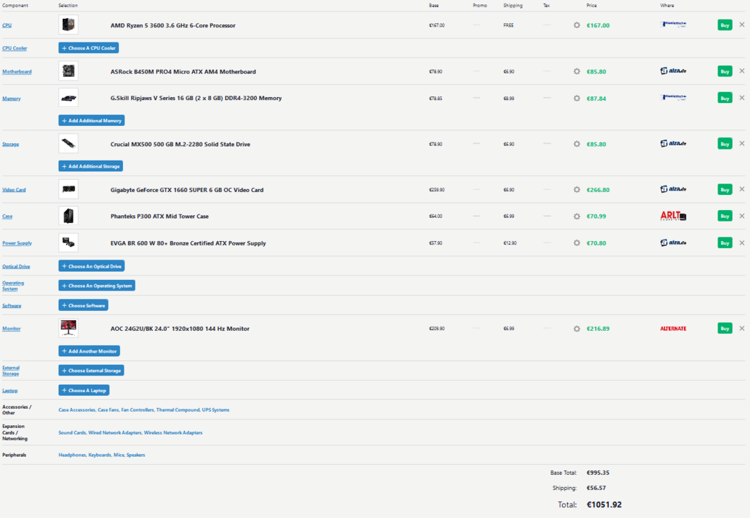
Task: Open the ARLT merchant logo for Case
Action: coord(673,216)
